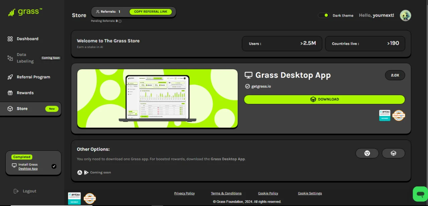428x206 pixels.
Task: Open the green chat widget
Action: point(420,194)
